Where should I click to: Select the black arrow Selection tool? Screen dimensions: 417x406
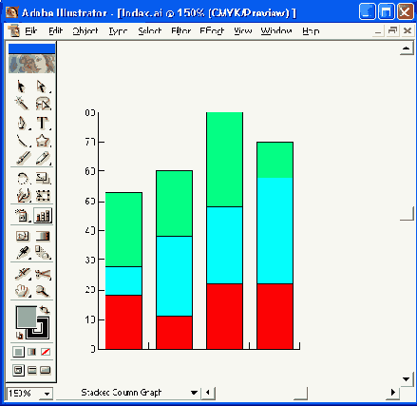point(21,87)
